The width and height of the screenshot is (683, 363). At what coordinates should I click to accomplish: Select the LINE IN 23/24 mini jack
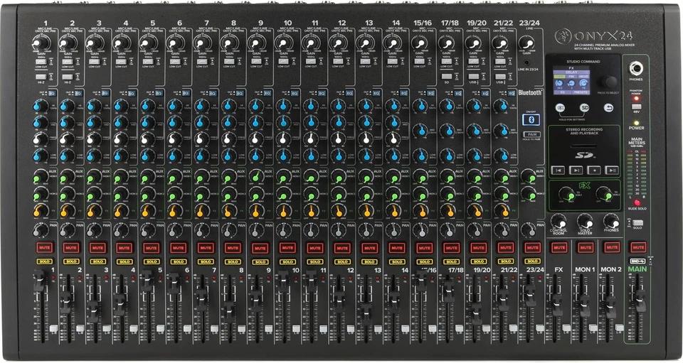527,63
